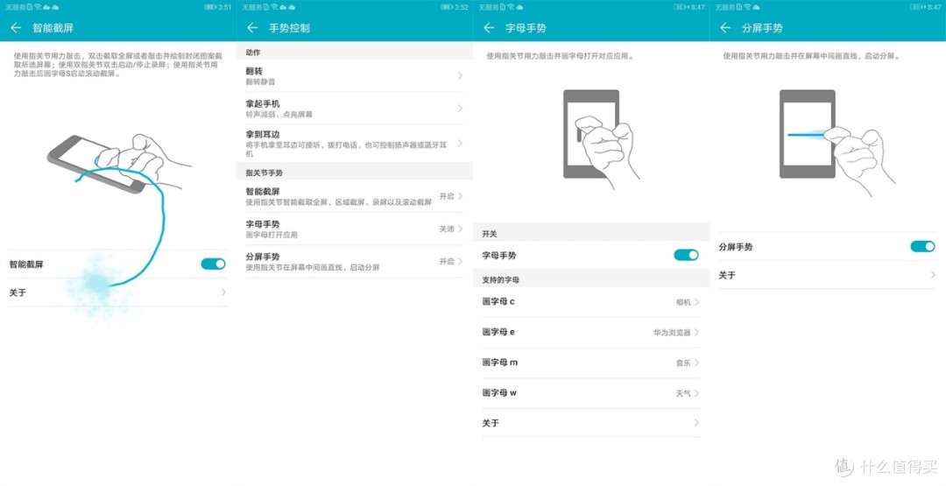Image resolution: width=946 pixels, height=486 pixels.
Task: Choose the app for 画字母 w
Action: point(591,393)
